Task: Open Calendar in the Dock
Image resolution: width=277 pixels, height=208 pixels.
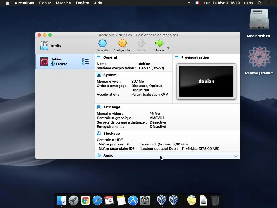Action: click(x=109, y=200)
